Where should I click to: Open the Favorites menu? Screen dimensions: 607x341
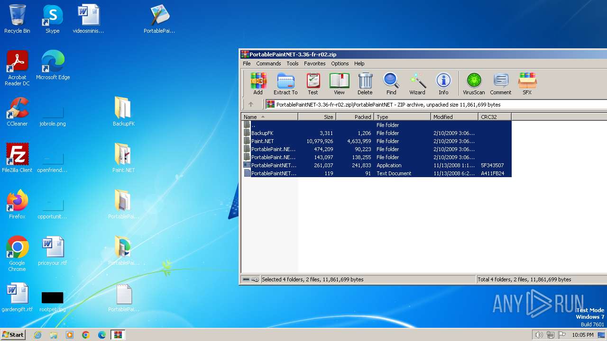click(x=315, y=63)
